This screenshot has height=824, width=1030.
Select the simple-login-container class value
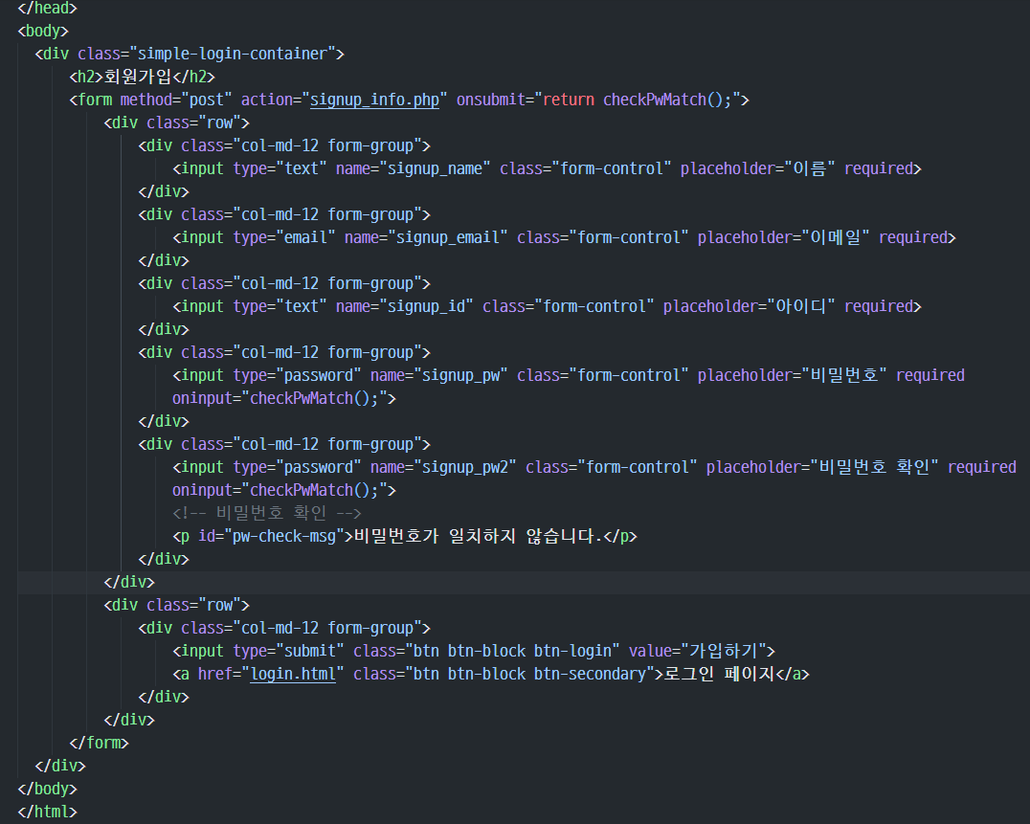[x=232, y=54]
